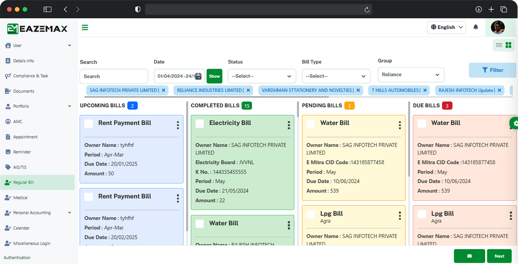Open the green settings gear tab
This screenshot has width=518, height=264.
coord(514,123)
